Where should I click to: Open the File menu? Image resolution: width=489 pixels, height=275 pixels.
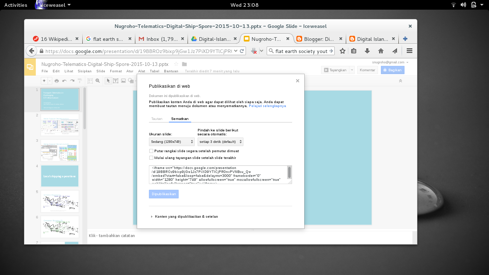pyautogui.click(x=45, y=71)
